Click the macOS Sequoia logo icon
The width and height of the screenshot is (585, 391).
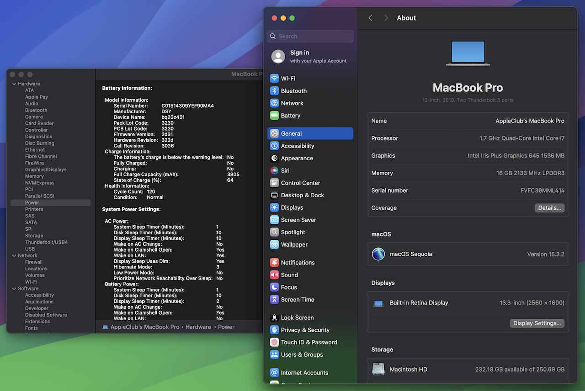(x=378, y=254)
